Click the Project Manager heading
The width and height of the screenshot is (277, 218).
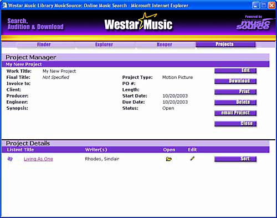(x=30, y=57)
